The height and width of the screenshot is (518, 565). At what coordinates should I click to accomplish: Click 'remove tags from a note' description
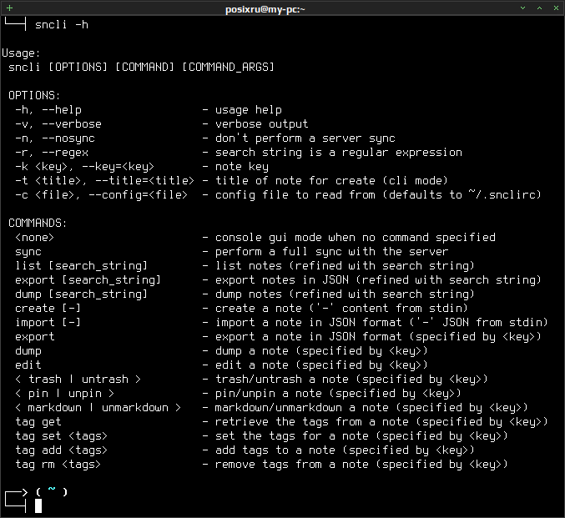click(361, 464)
